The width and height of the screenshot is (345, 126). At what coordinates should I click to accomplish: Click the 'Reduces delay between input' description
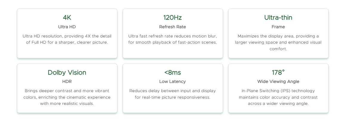click(x=172, y=94)
